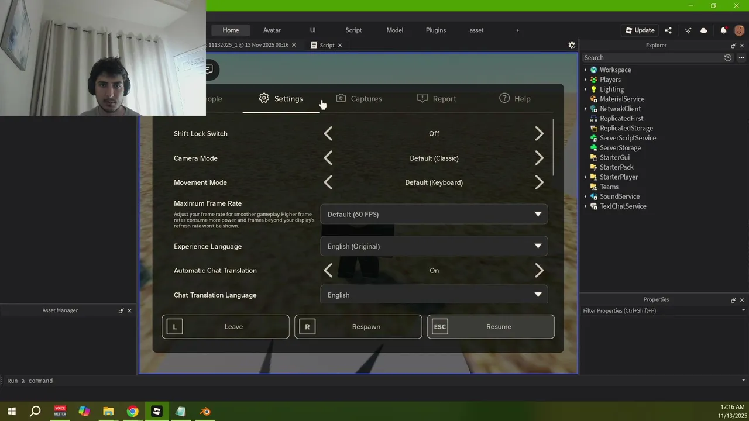This screenshot has width=749, height=421.
Task: Expand TextChatService tree node
Action: 585,206
